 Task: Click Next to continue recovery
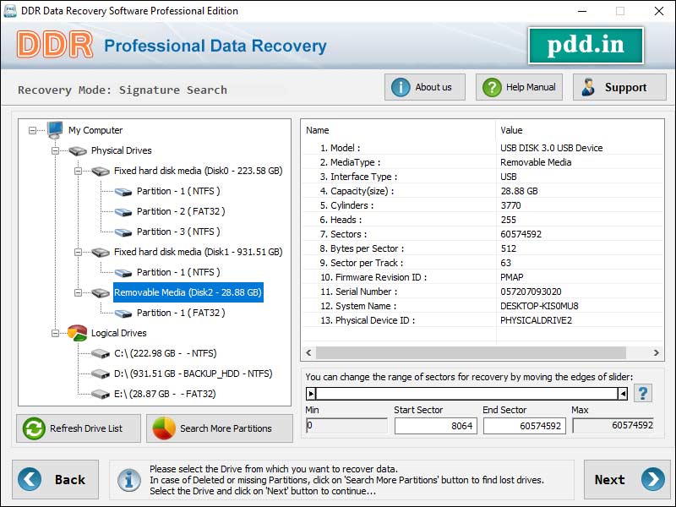pos(627,479)
